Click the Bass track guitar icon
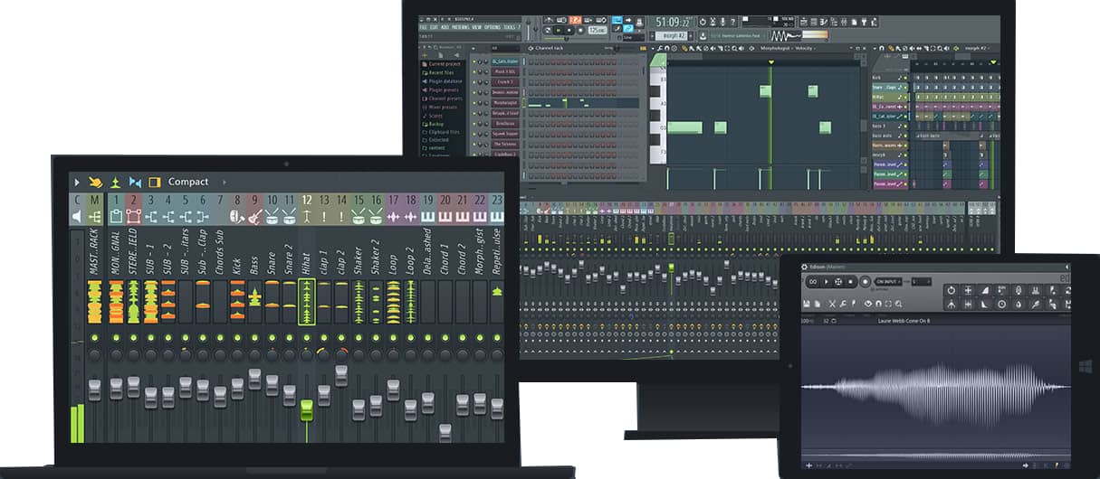 pyautogui.click(x=254, y=217)
